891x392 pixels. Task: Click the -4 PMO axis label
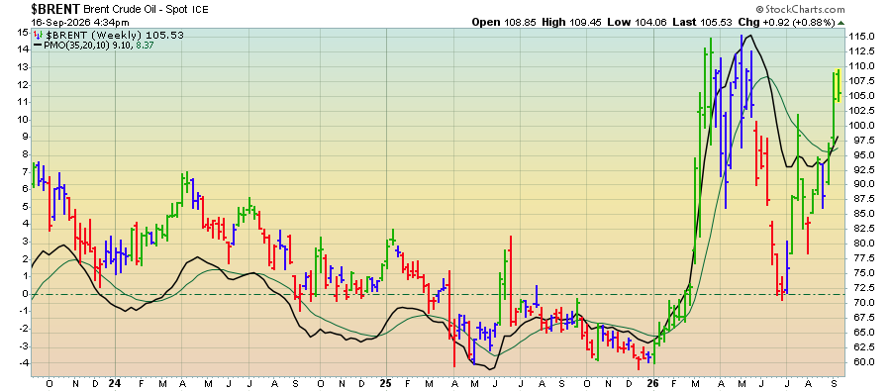point(23,363)
